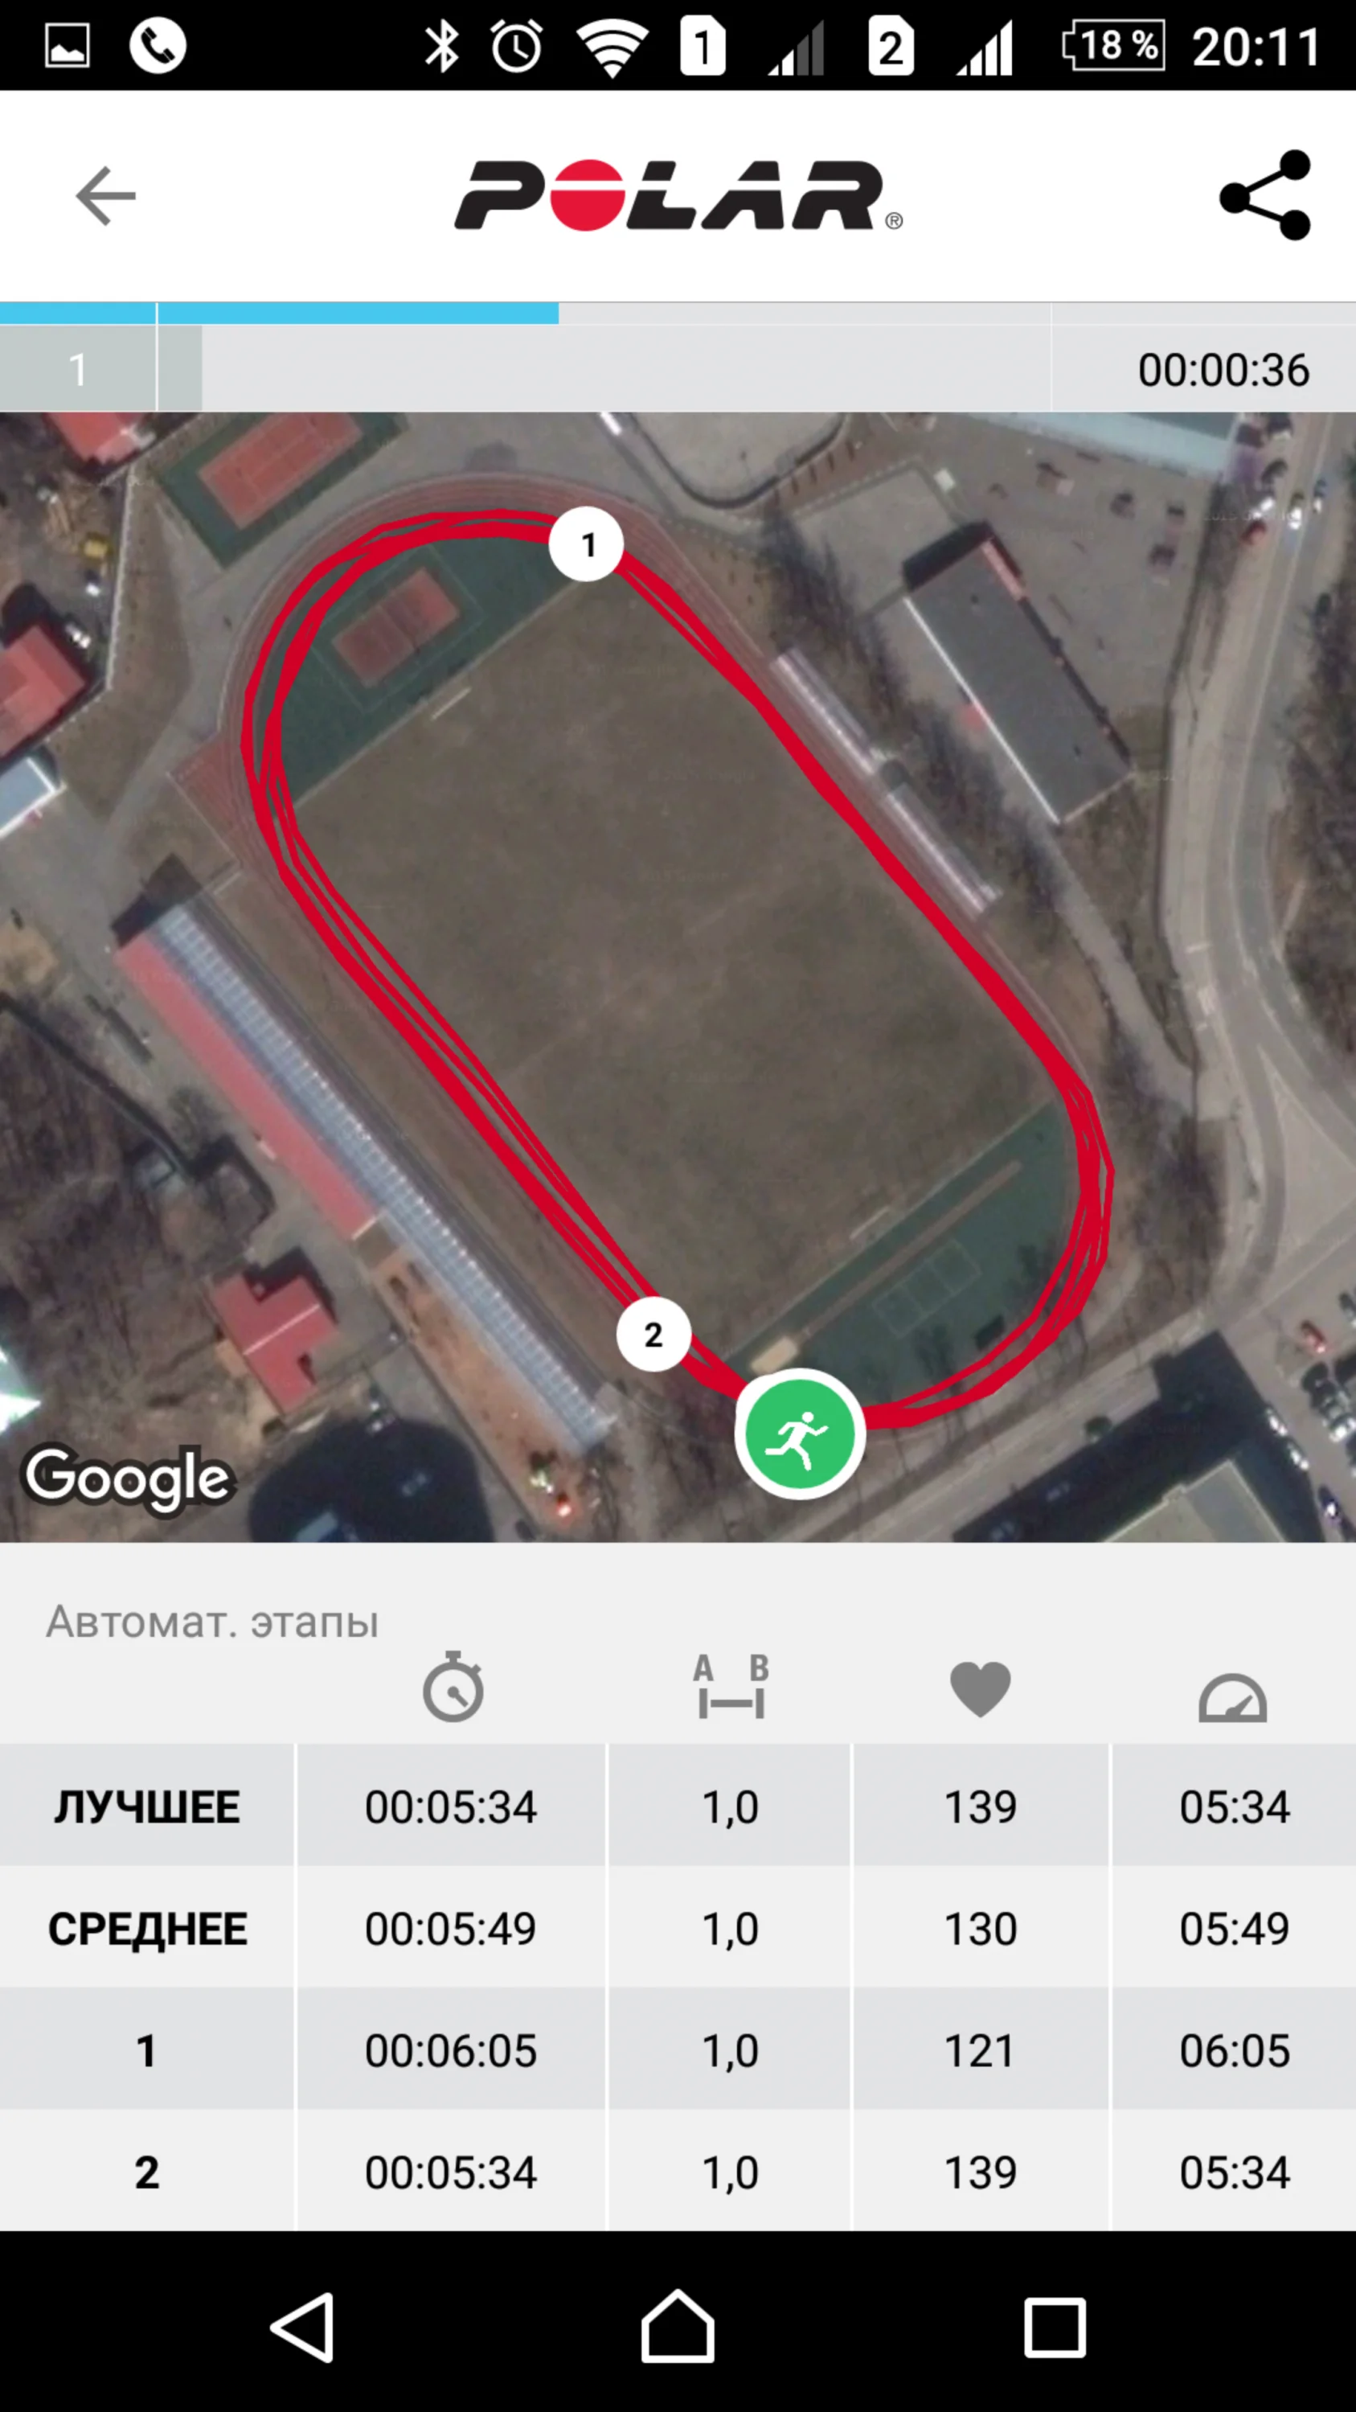Select lap 1 row with 00:06:05
The height and width of the screenshot is (2412, 1356).
(678, 2049)
